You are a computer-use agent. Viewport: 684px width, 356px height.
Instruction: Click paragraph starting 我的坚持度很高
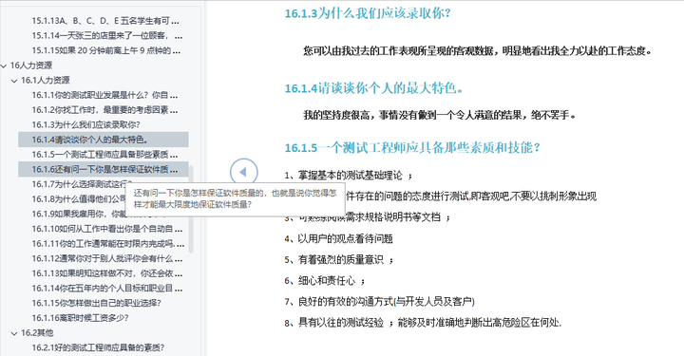440,115
